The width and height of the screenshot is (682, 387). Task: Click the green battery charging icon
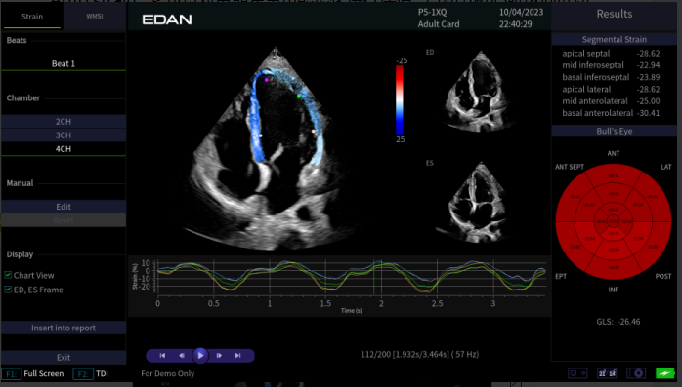pos(665,373)
